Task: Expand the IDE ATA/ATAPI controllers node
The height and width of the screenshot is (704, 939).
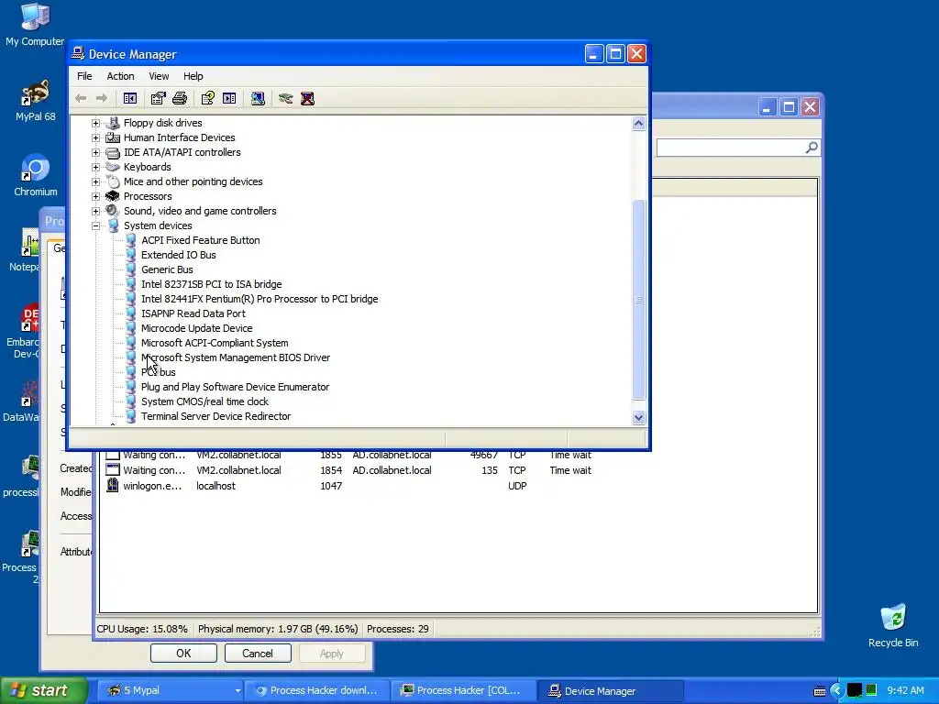Action: pyautogui.click(x=95, y=152)
